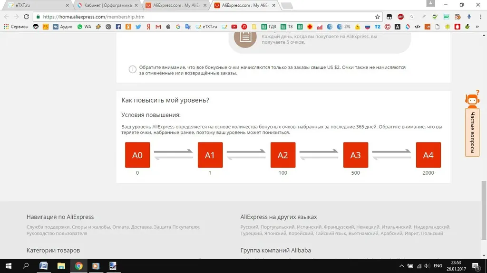Open the Apple bookmark
The height and width of the screenshot is (273, 487).
[x=168, y=27]
